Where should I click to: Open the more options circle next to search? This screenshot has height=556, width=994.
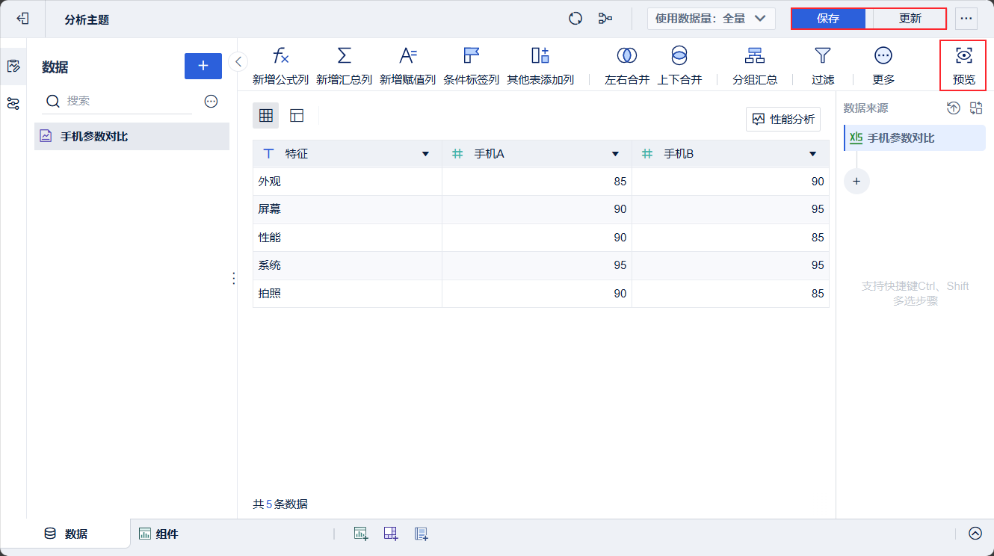211,101
